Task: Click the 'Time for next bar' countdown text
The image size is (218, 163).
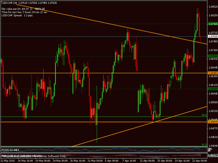Action: pyautogui.click(x=24, y=12)
